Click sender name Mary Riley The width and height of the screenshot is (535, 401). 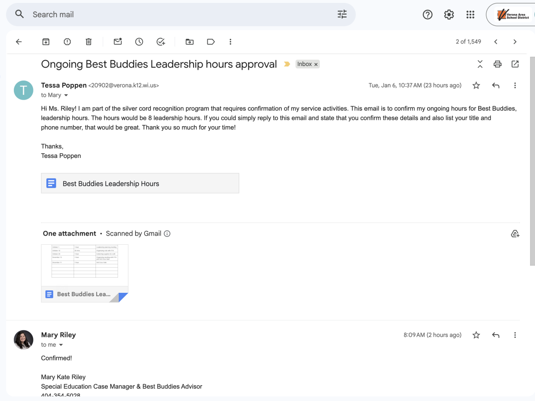[x=59, y=335]
